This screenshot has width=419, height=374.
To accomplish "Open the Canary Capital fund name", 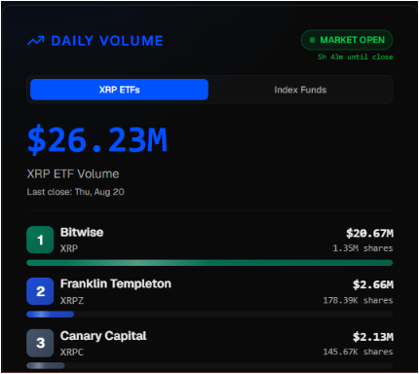I will (x=103, y=336).
